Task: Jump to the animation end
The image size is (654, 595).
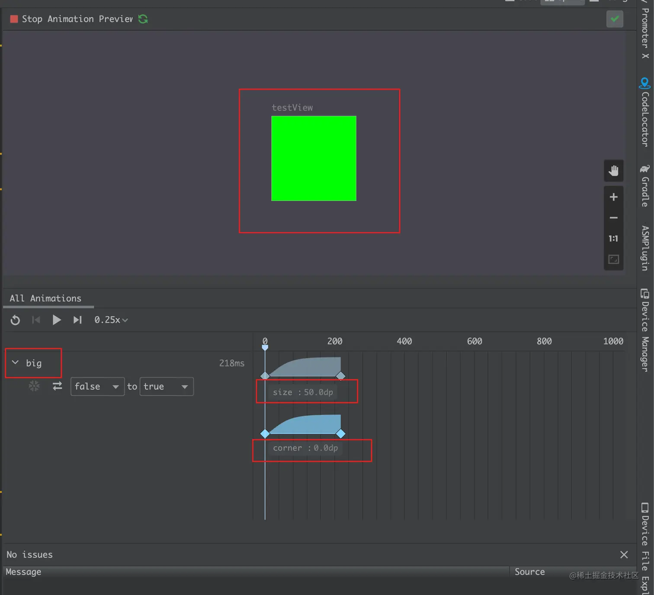Action: point(77,320)
